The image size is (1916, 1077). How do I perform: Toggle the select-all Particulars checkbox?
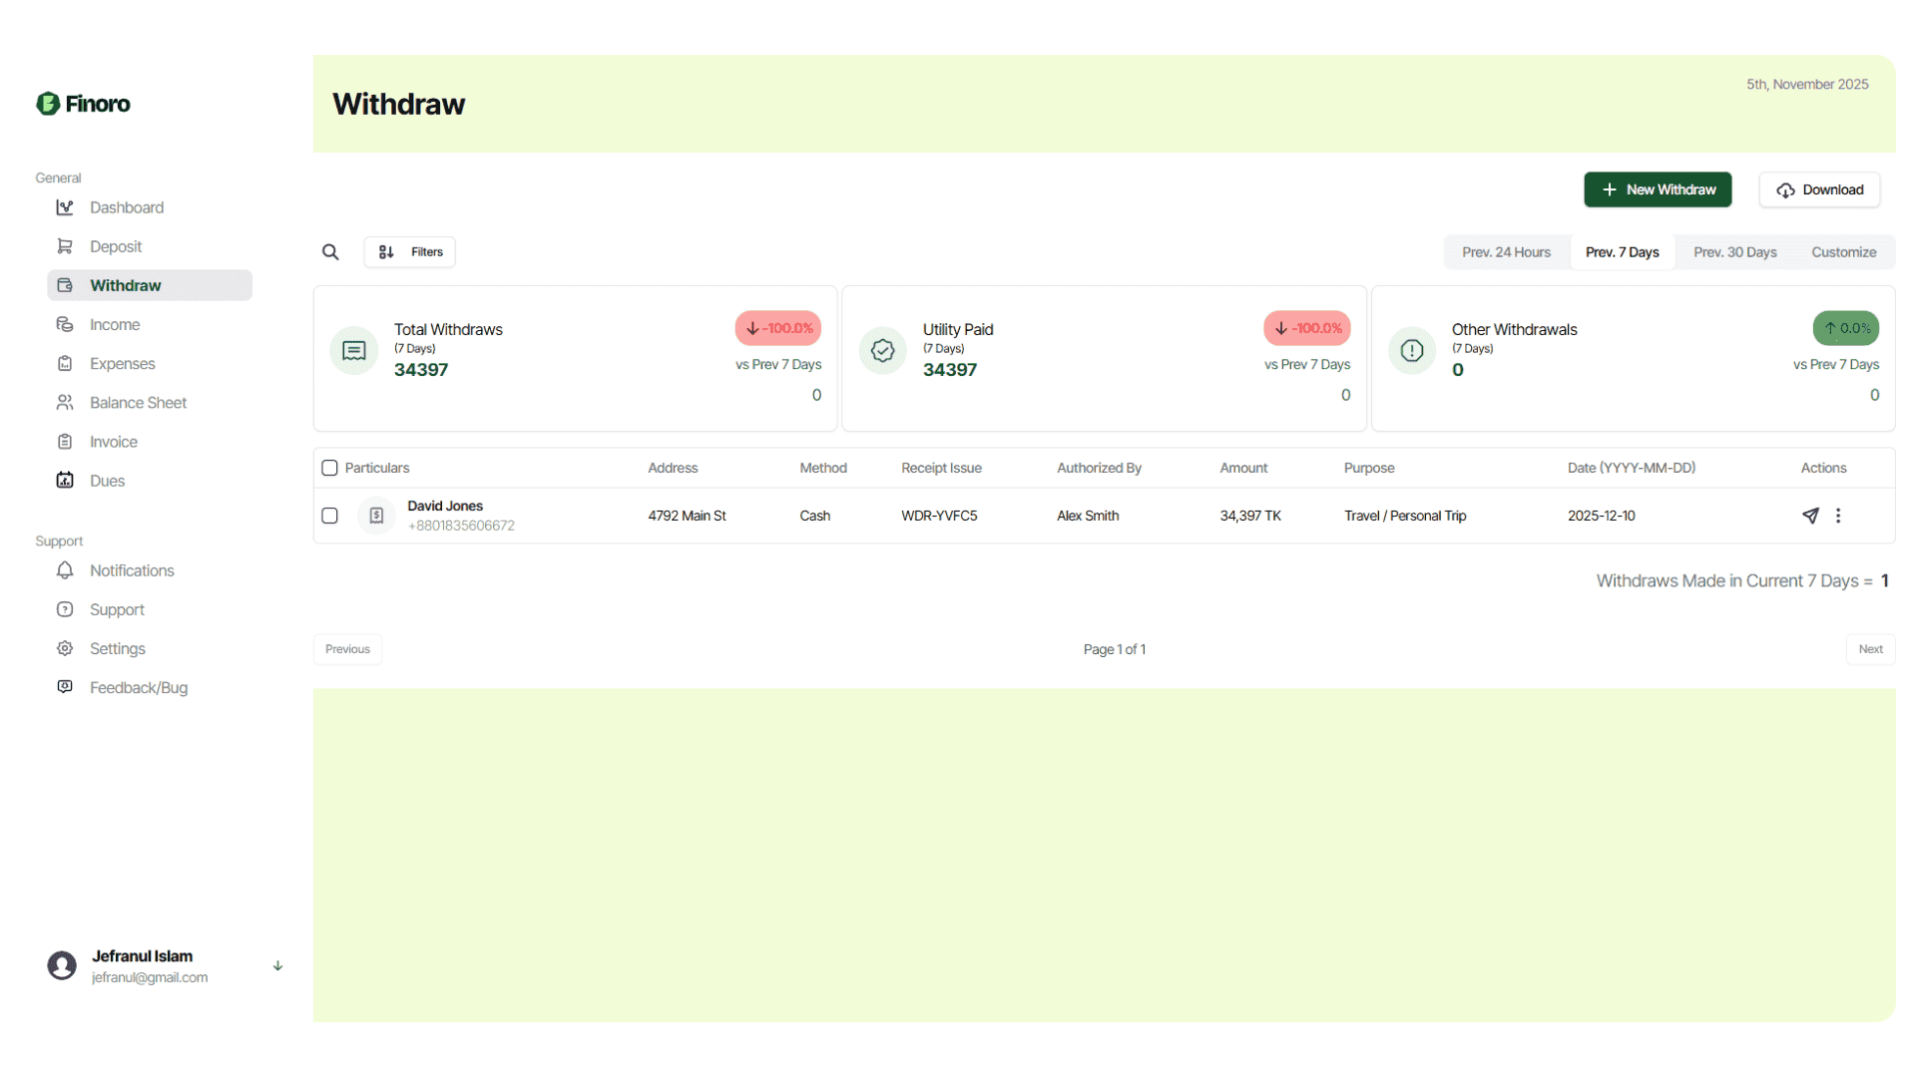coord(330,468)
